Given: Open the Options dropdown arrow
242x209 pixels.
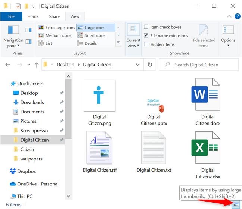Looking at the screenshot, I should pos(228,46).
